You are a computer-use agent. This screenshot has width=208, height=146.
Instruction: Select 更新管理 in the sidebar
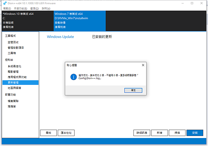point(20,82)
